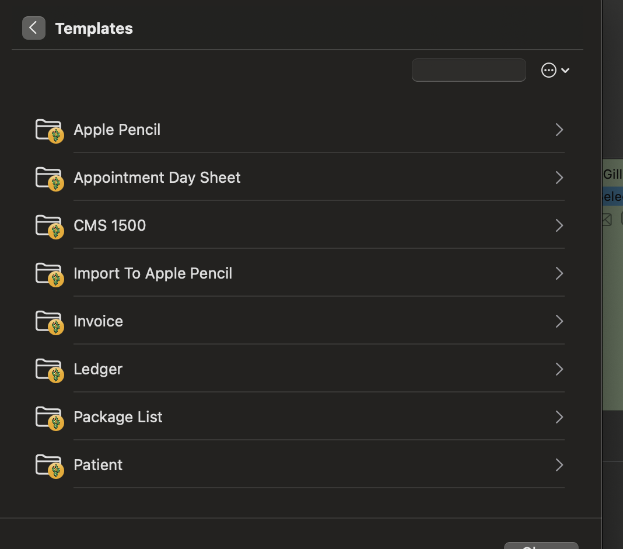Select the Appointment Day Sheet folder icon
Viewport: 623px width, 549px height.
tap(50, 179)
